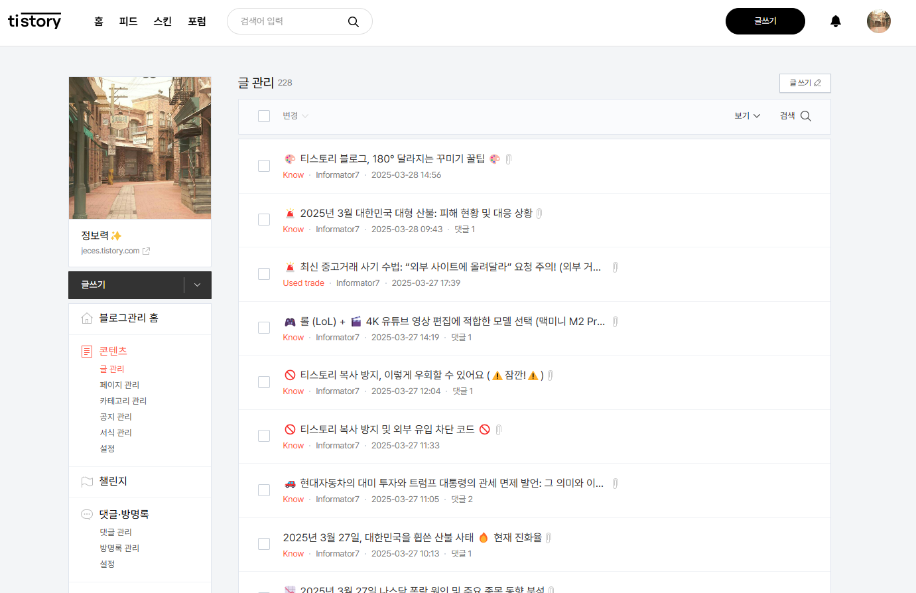Go to 홈 in top navigation
916x593 pixels.
tap(99, 21)
